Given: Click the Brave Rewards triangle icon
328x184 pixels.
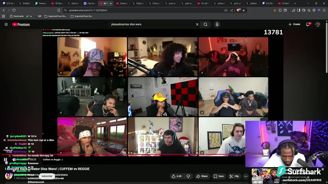Looking at the screenshot, I should (243, 10).
